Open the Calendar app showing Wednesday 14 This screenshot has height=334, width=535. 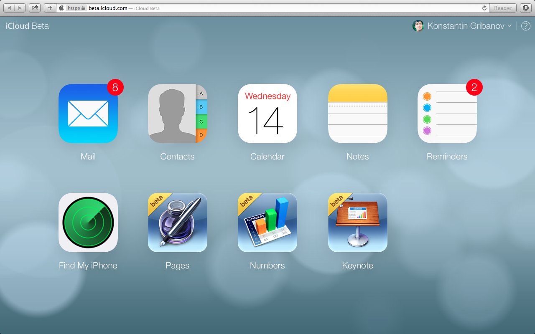[x=267, y=114]
